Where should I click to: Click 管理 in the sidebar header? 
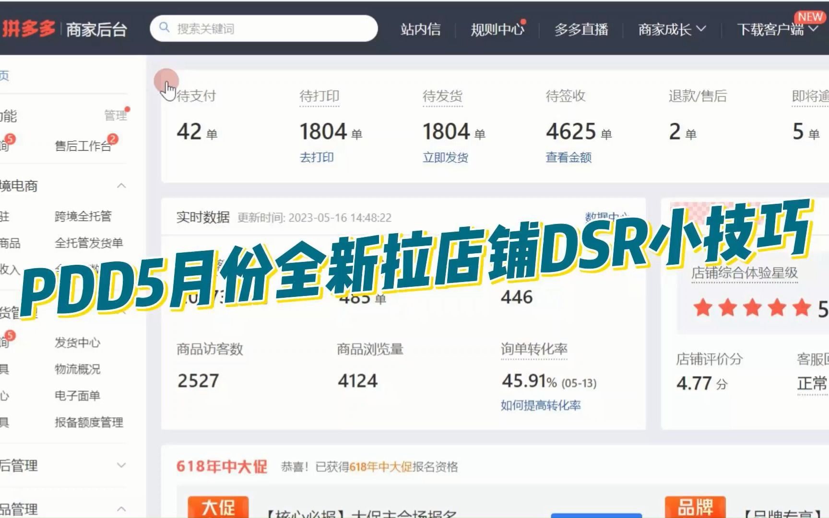[x=116, y=116]
